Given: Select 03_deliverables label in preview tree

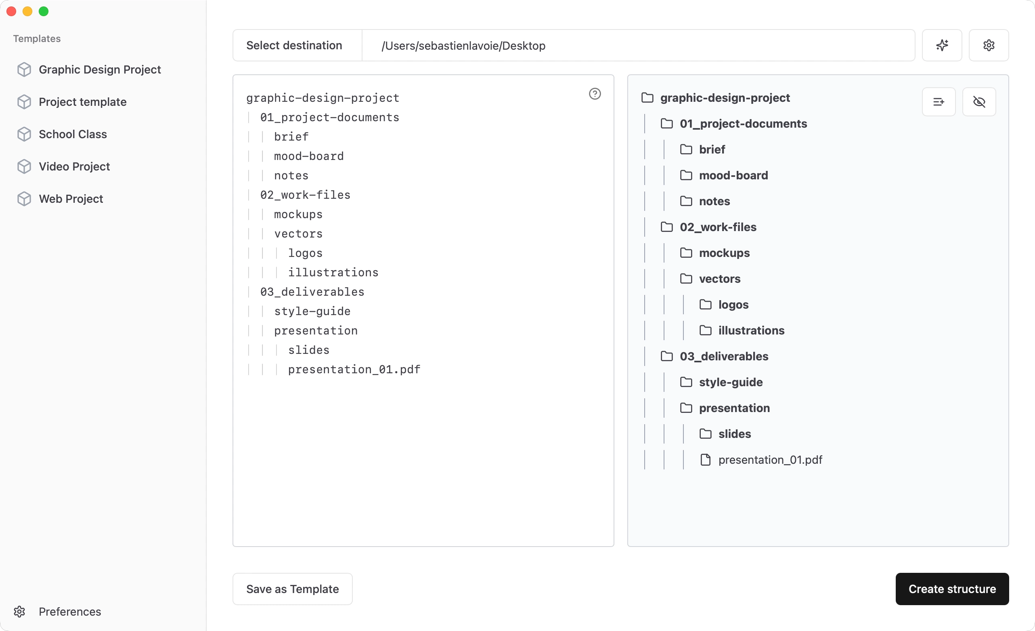Looking at the screenshot, I should pyautogui.click(x=723, y=356).
